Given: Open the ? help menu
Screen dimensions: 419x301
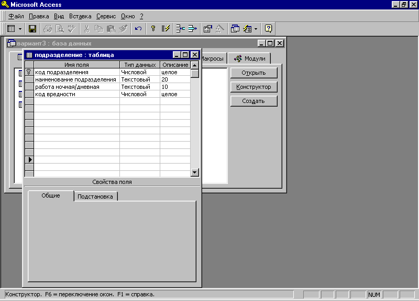Looking at the screenshot, I should tap(141, 16).
